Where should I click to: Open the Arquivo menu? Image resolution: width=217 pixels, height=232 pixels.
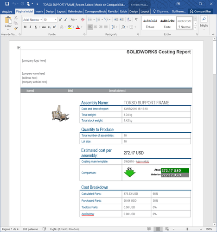click(x=7, y=12)
